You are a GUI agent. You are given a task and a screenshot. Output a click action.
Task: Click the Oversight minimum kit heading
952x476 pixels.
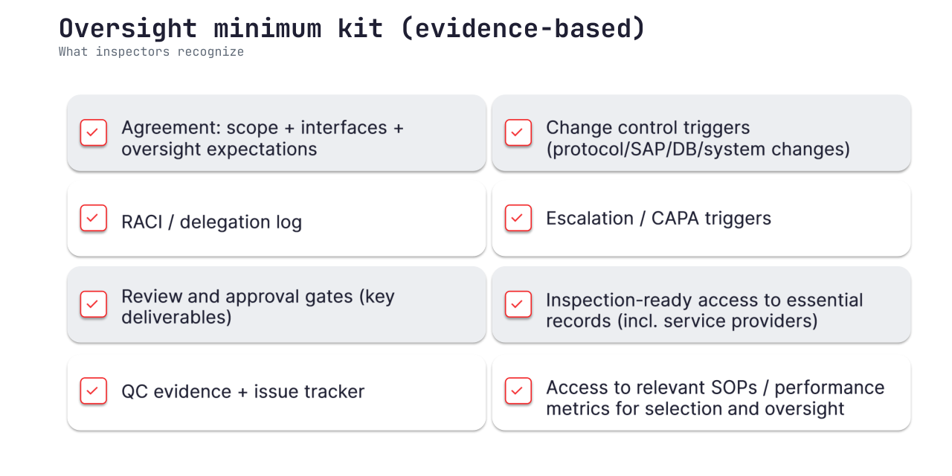point(353,28)
